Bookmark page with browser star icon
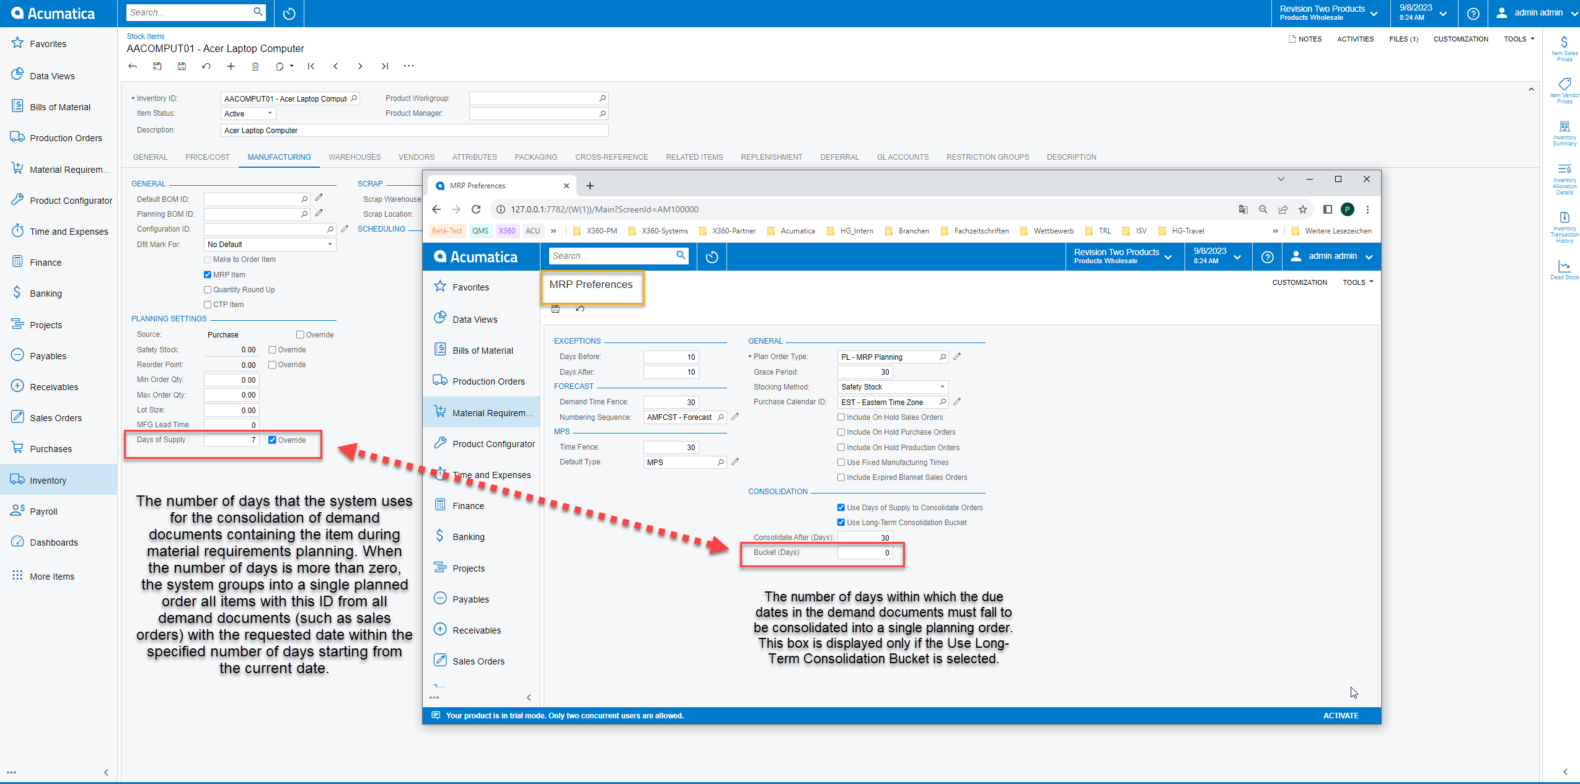Viewport: 1580px width, 784px height. coord(1302,209)
